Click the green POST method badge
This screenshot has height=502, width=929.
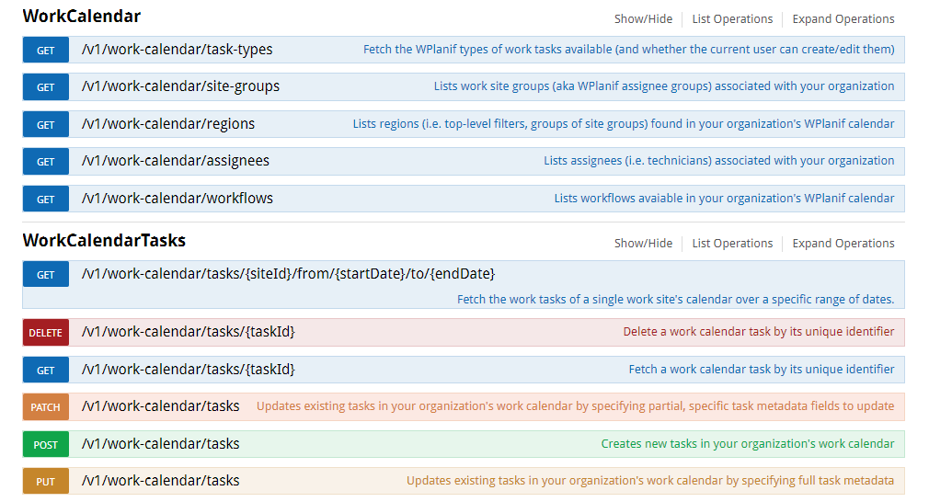(x=45, y=445)
